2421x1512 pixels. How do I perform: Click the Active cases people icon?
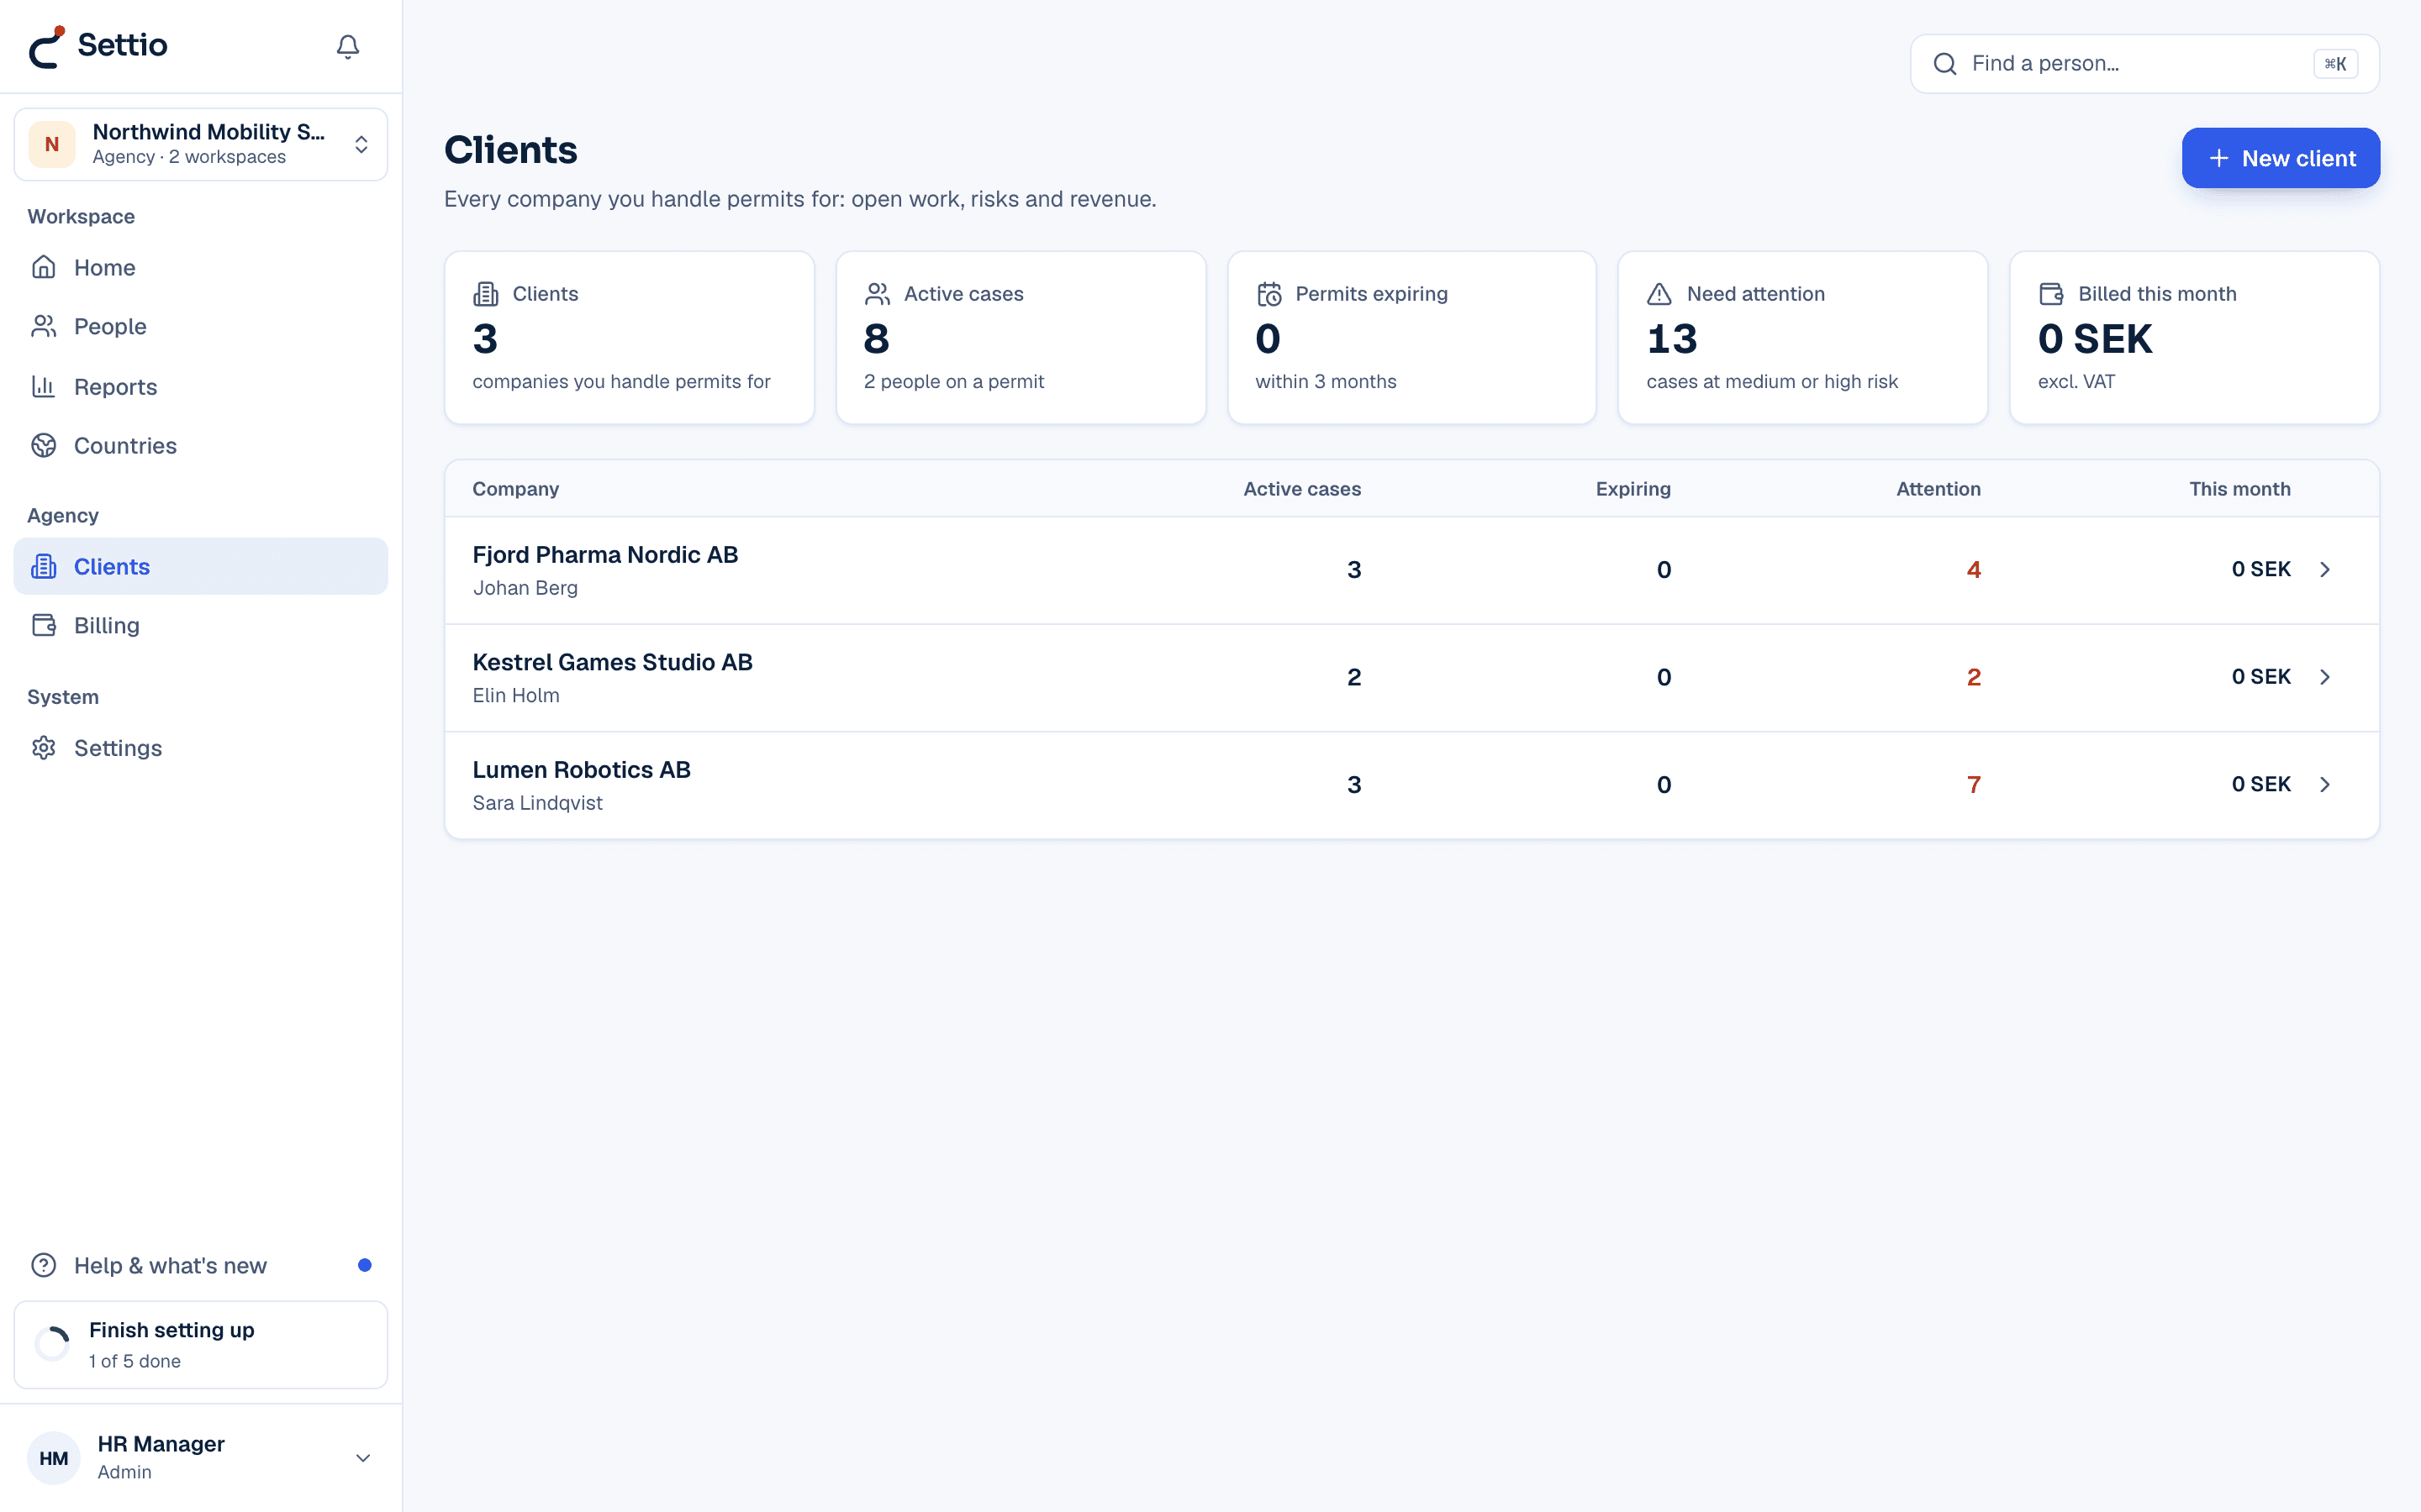[x=878, y=294]
